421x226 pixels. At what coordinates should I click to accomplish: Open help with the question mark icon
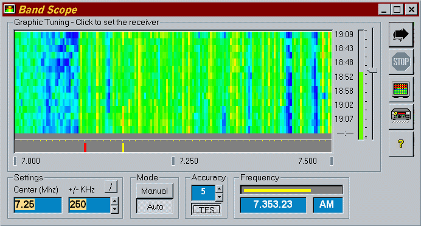click(x=401, y=144)
